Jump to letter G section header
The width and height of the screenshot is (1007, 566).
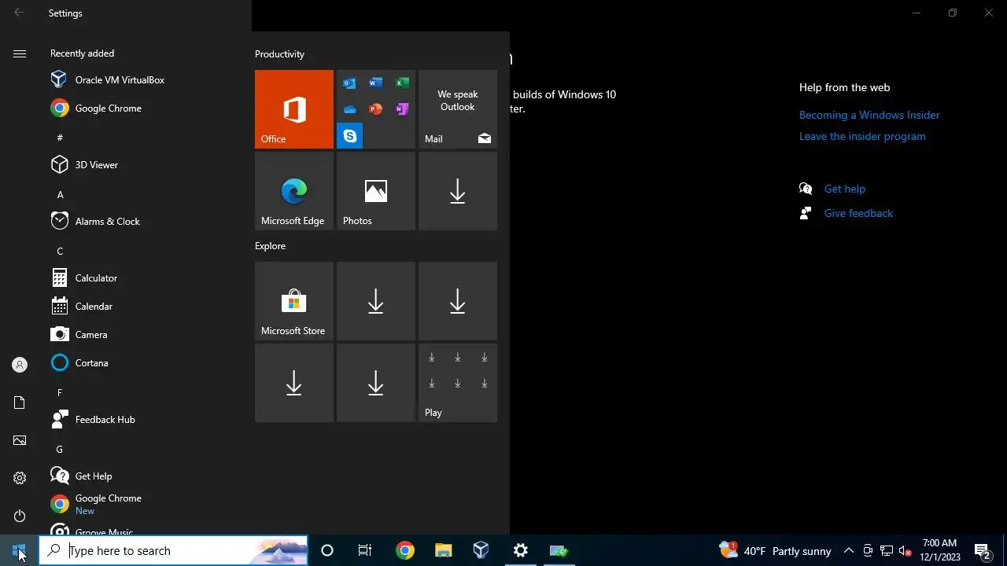coord(60,449)
